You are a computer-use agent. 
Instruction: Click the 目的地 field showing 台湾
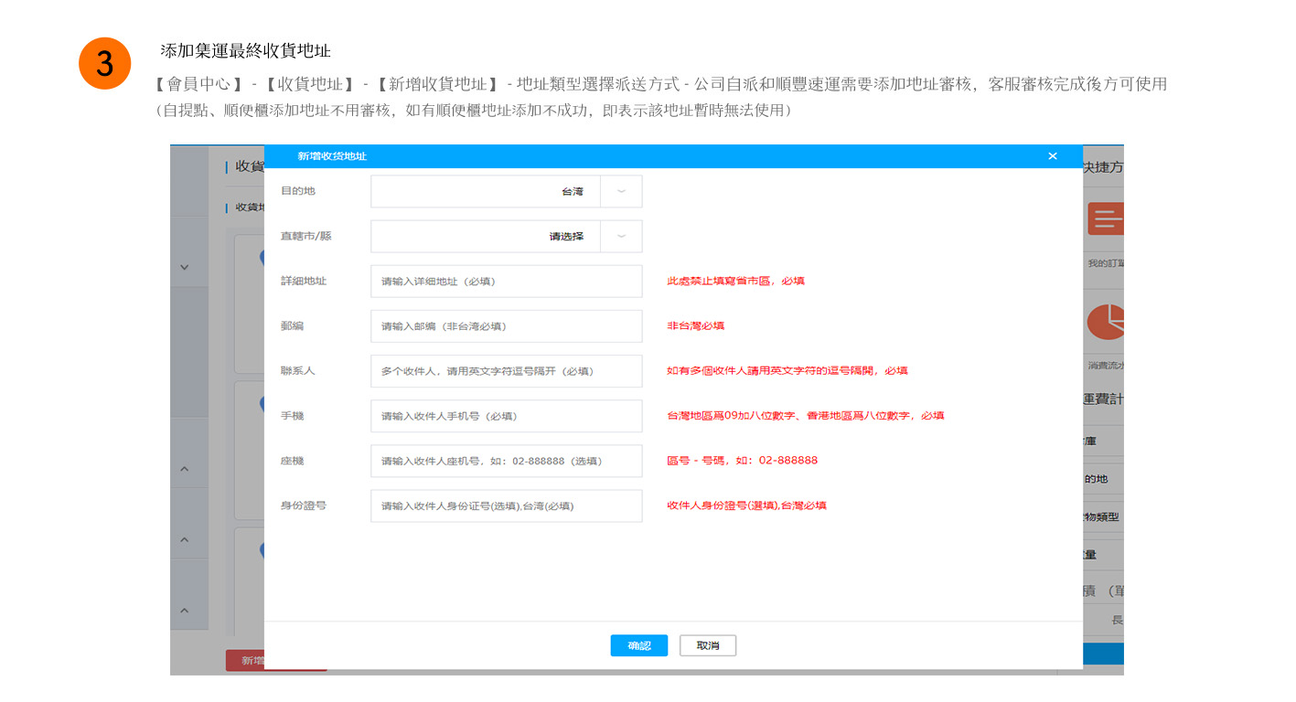click(486, 192)
